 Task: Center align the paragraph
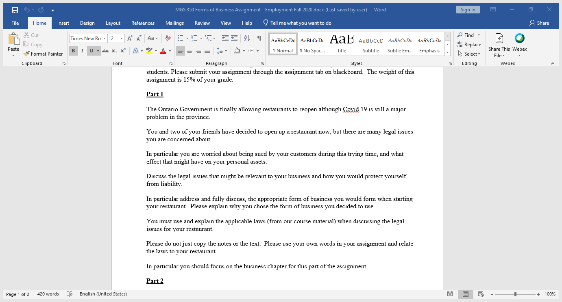click(190, 51)
